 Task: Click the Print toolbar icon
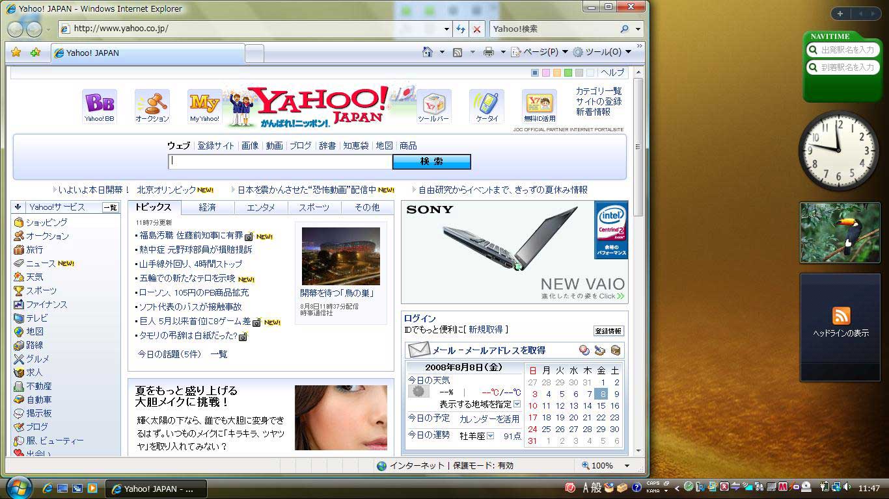click(x=489, y=52)
